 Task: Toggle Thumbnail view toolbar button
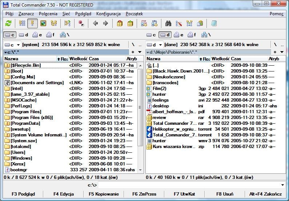click(43, 23)
